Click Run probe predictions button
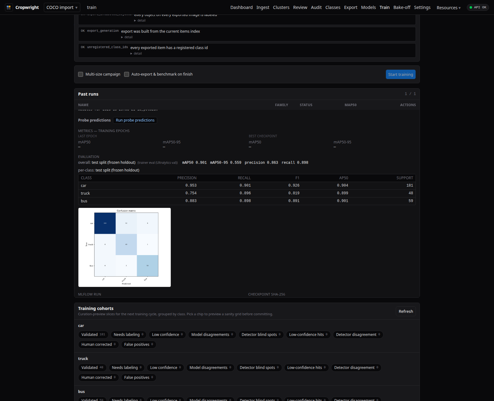The height and width of the screenshot is (401, 494). click(x=135, y=120)
